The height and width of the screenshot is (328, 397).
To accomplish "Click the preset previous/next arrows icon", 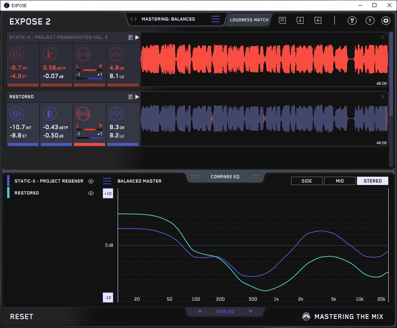I will 134,19.
